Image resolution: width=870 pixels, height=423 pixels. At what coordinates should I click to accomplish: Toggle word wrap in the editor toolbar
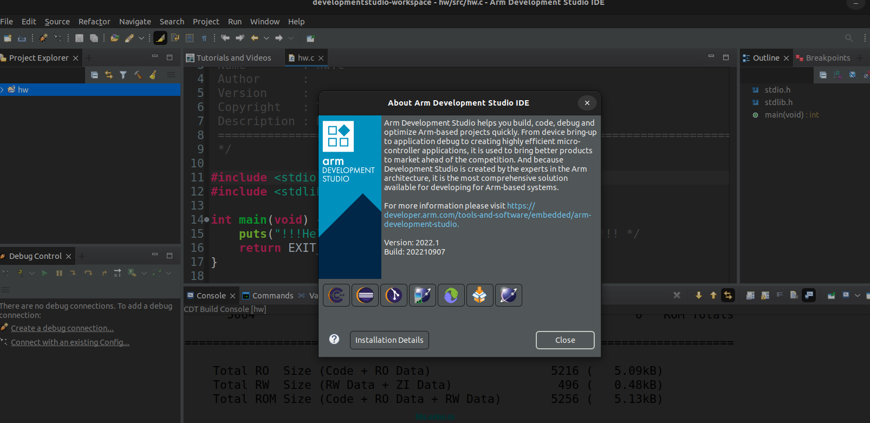175,38
